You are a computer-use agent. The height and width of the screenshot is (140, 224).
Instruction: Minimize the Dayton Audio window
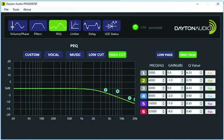click(197, 4)
